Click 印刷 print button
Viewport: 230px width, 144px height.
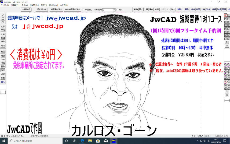pos(157,9)
